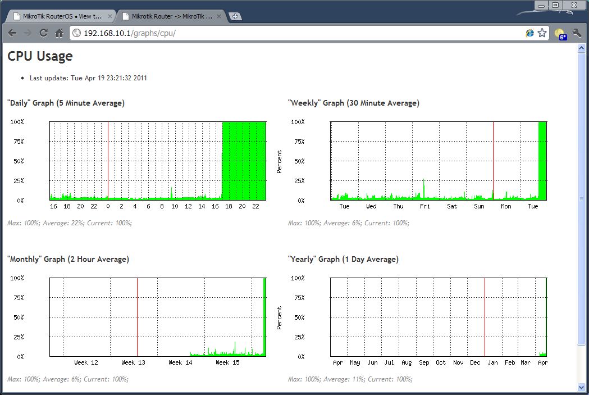
Task: Click the Back navigation arrow
Action: [x=12, y=33]
